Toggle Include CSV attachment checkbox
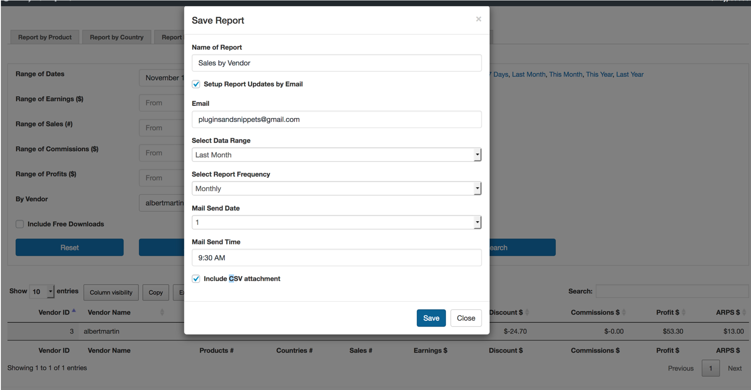 (x=196, y=279)
